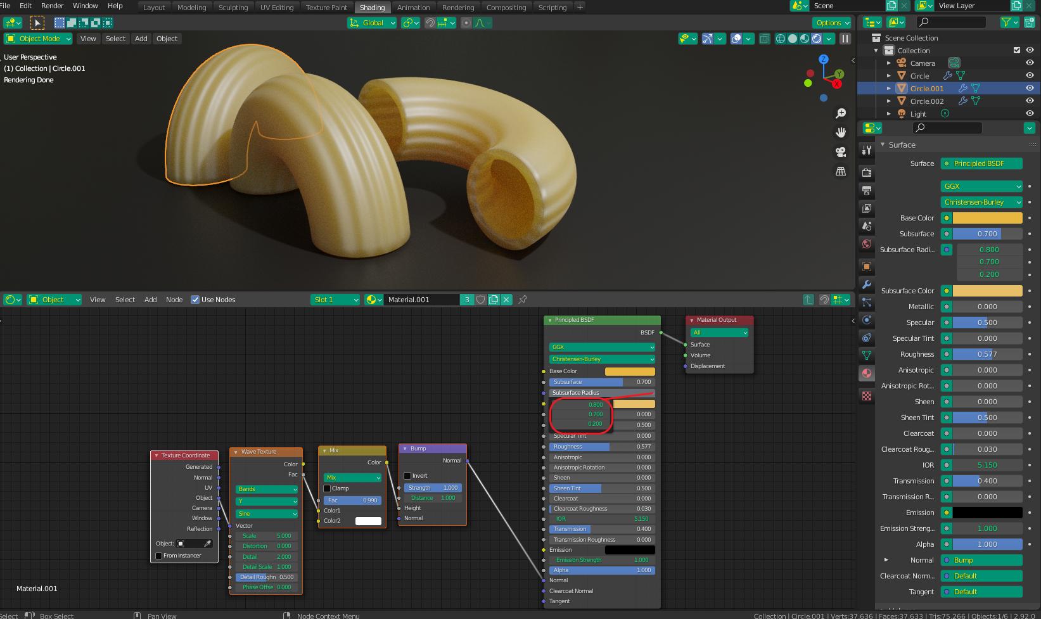Click the Object eyedropper in Texture Coordinate node

click(x=207, y=544)
